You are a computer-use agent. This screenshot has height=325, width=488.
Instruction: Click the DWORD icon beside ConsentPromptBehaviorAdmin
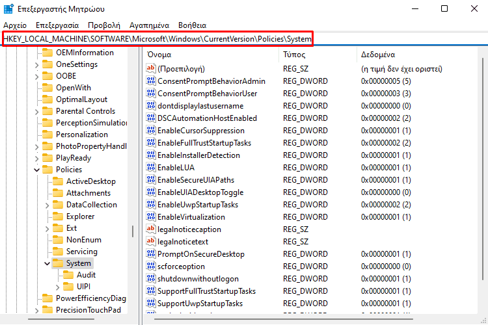point(151,81)
